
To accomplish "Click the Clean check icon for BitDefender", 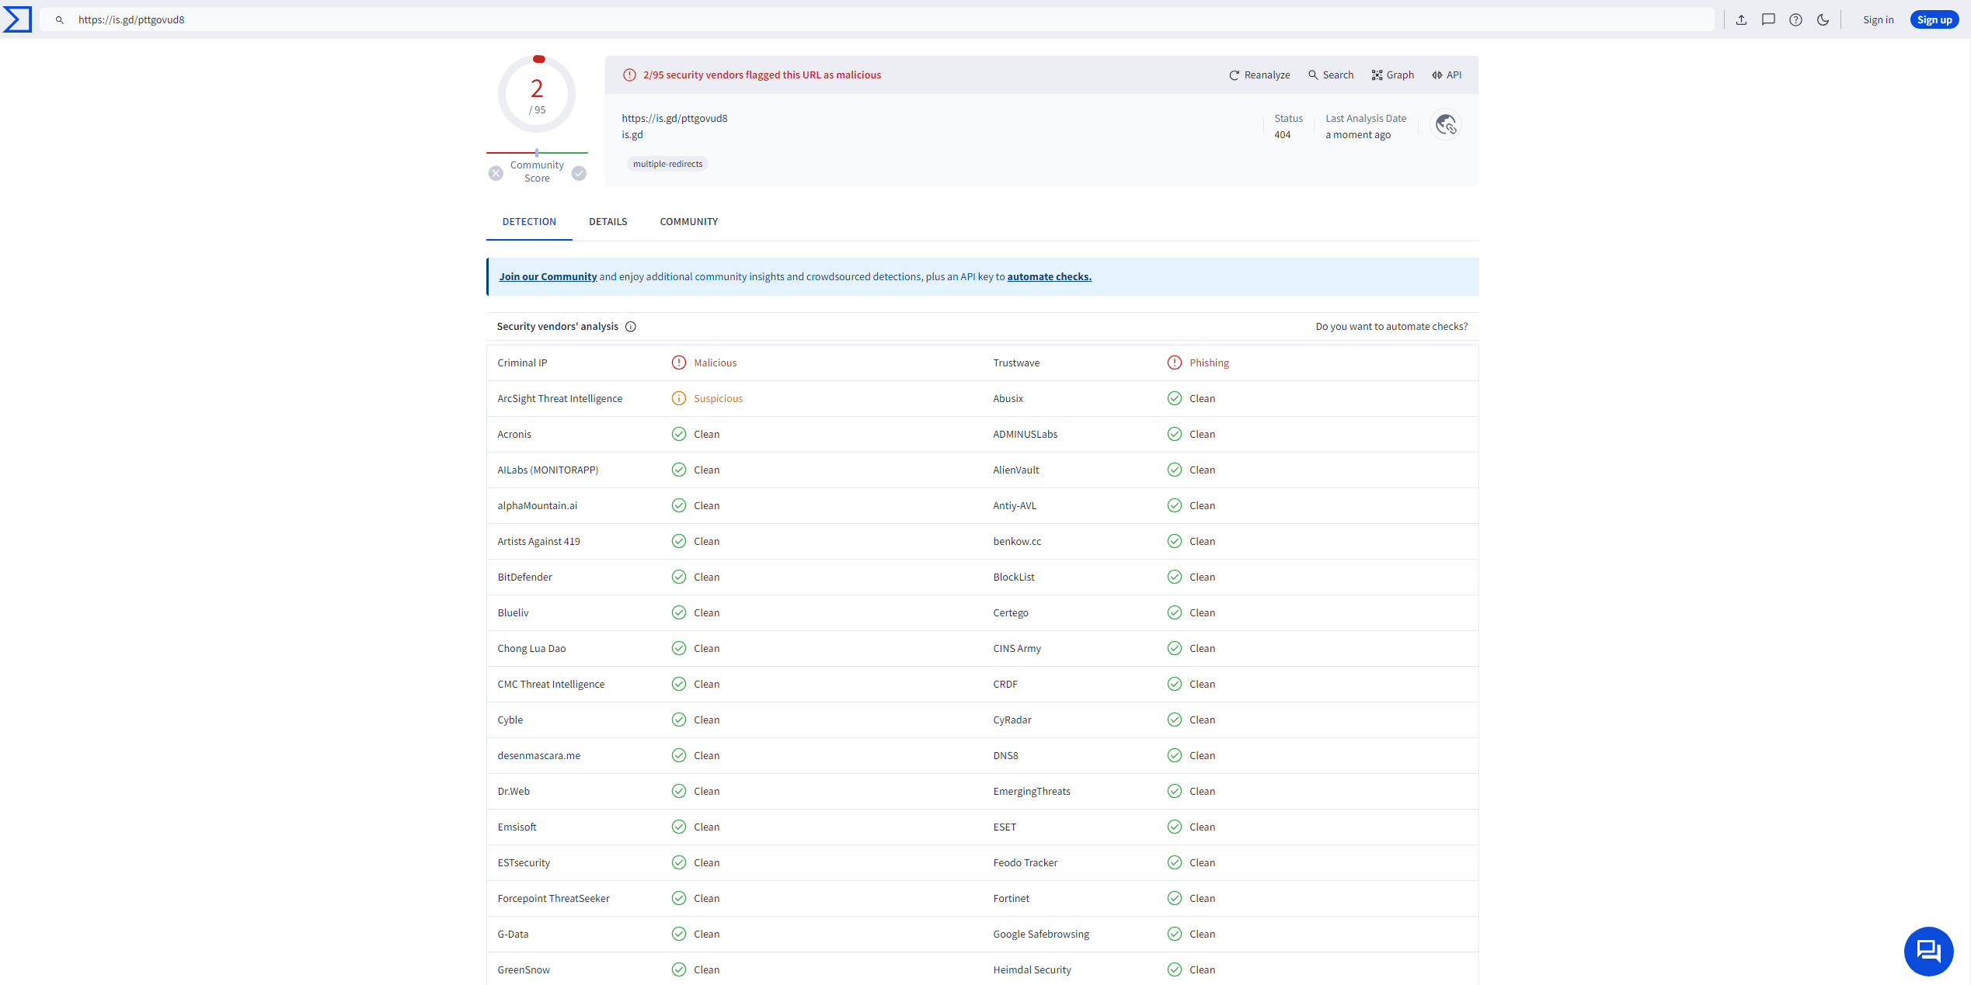I will tap(679, 577).
